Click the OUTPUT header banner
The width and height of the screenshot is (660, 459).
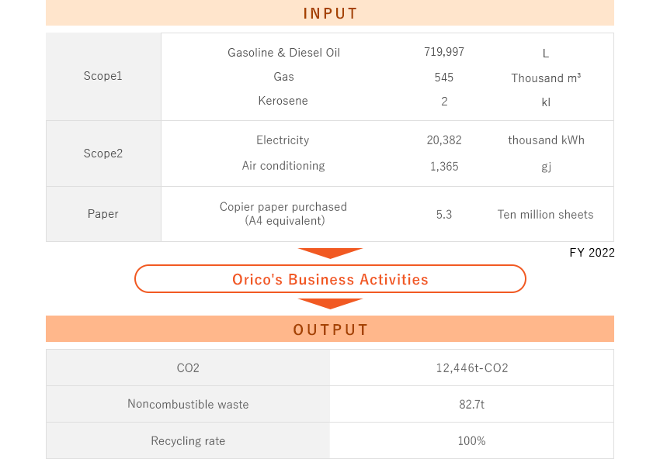(x=330, y=330)
